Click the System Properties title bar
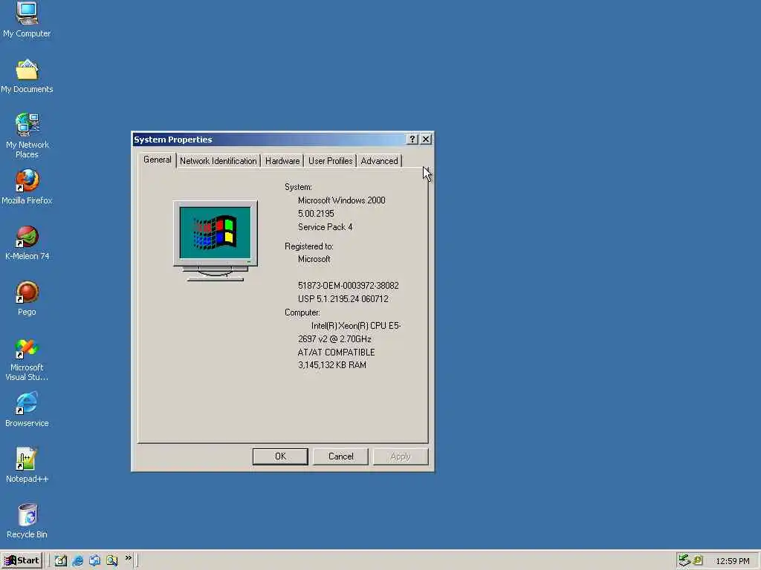This screenshot has width=761, height=570. (x=269, y=139)
